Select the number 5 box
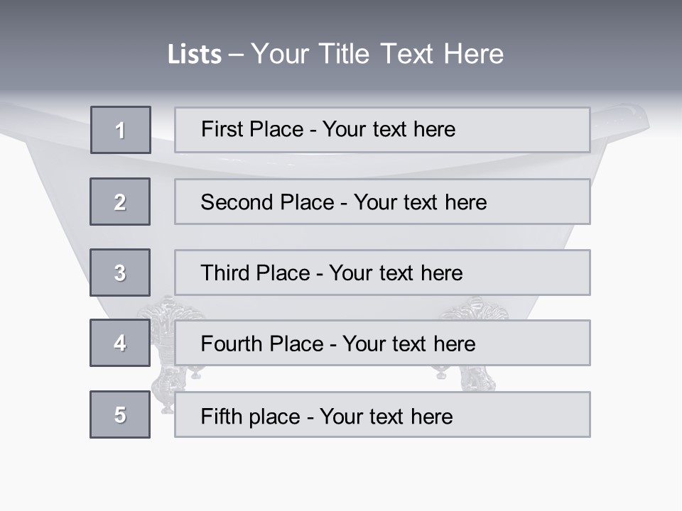 pos(120,414)
